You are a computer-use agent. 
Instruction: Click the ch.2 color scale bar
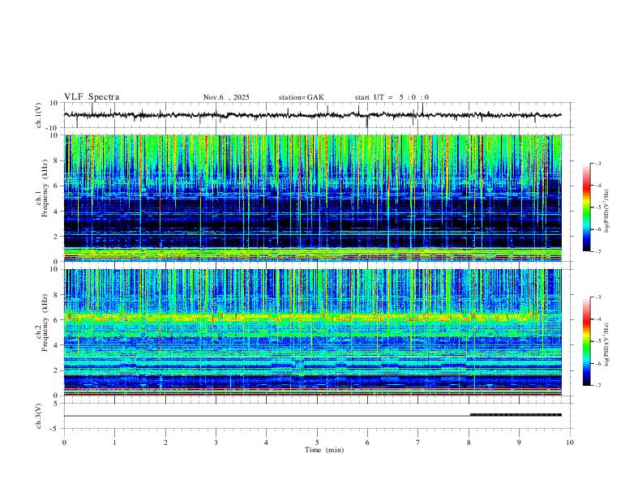(x=586, y=341)
